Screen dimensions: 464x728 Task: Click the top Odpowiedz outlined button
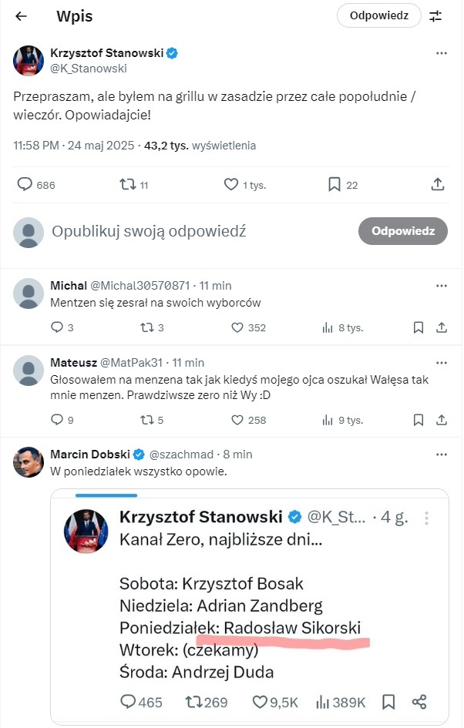pos(378,15)
